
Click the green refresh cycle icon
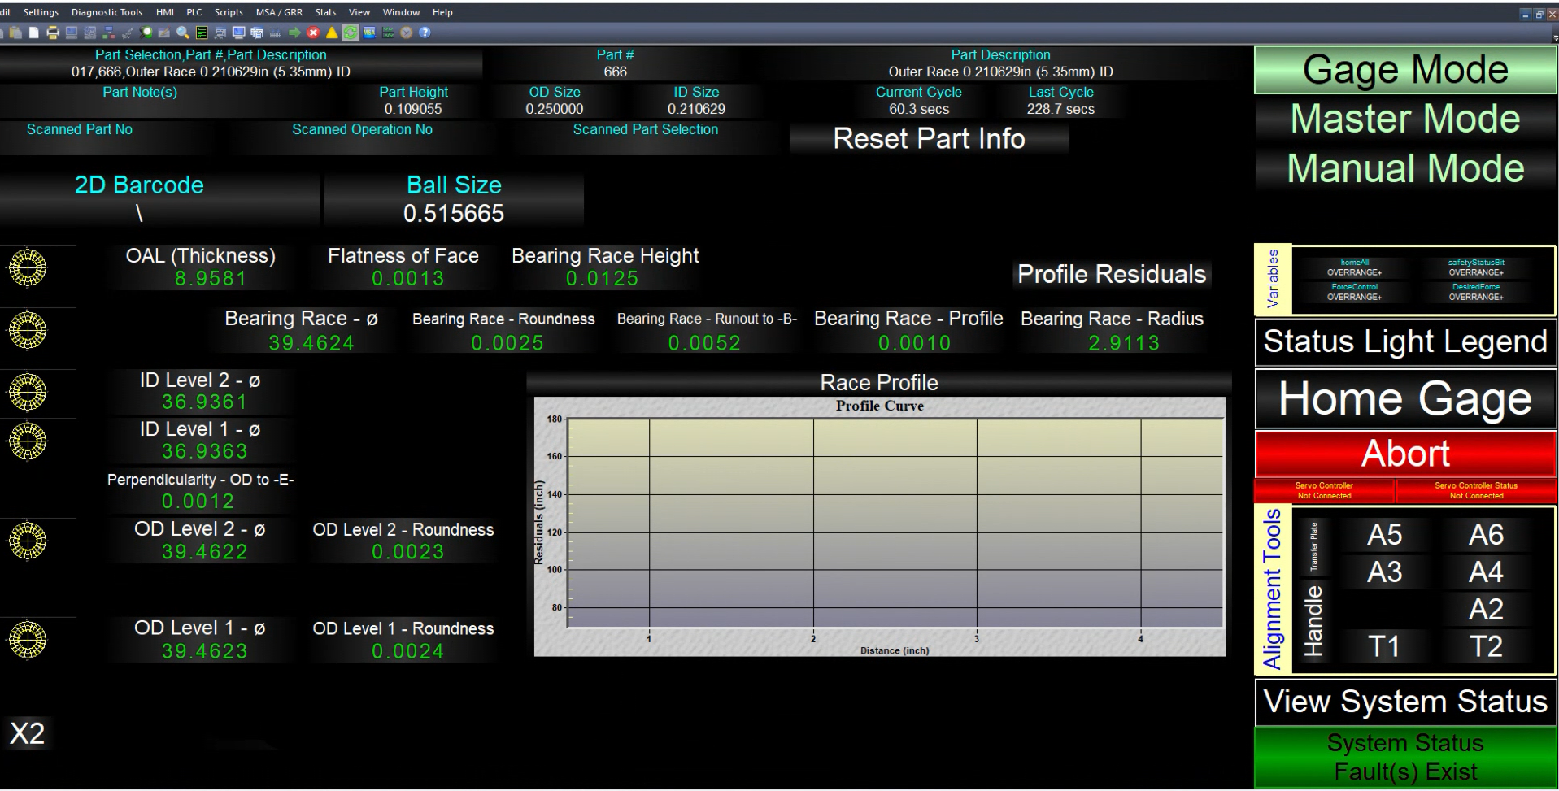tap(351, 33)
